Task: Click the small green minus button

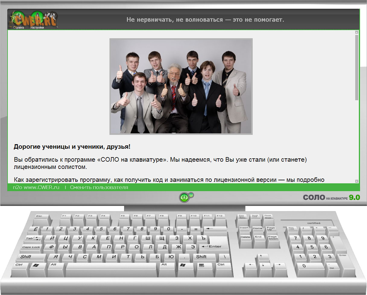Action: [x=191, y=195]
